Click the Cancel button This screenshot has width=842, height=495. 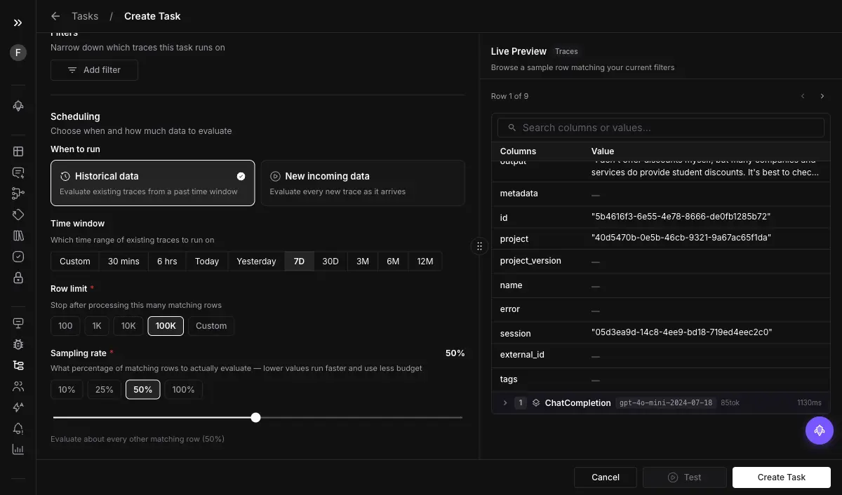606,477
